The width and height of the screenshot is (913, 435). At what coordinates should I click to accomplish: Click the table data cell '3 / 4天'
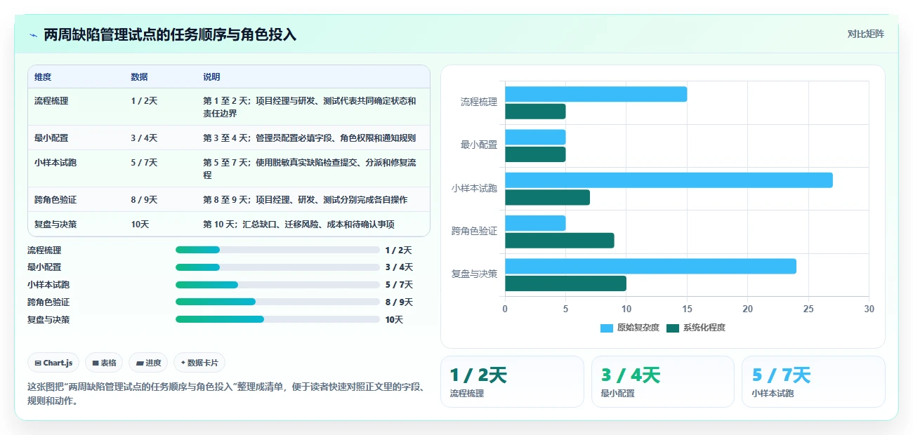coord(144,138)
